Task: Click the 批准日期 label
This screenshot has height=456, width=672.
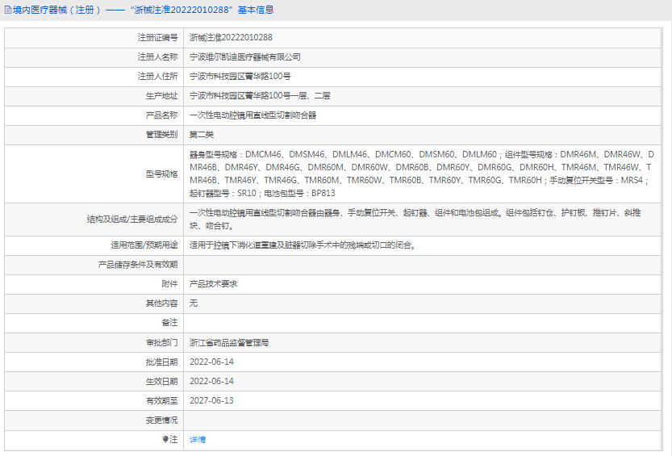Action: click(x=161, y=362)
